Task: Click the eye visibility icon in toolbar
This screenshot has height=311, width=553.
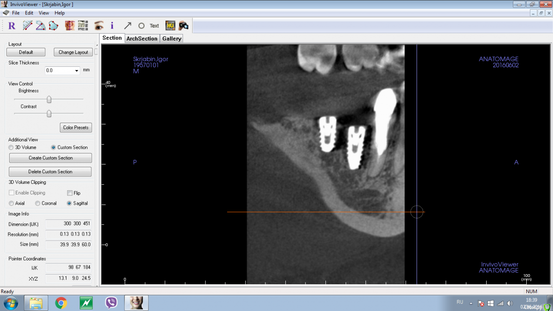Action: click(x=98, y=26)
